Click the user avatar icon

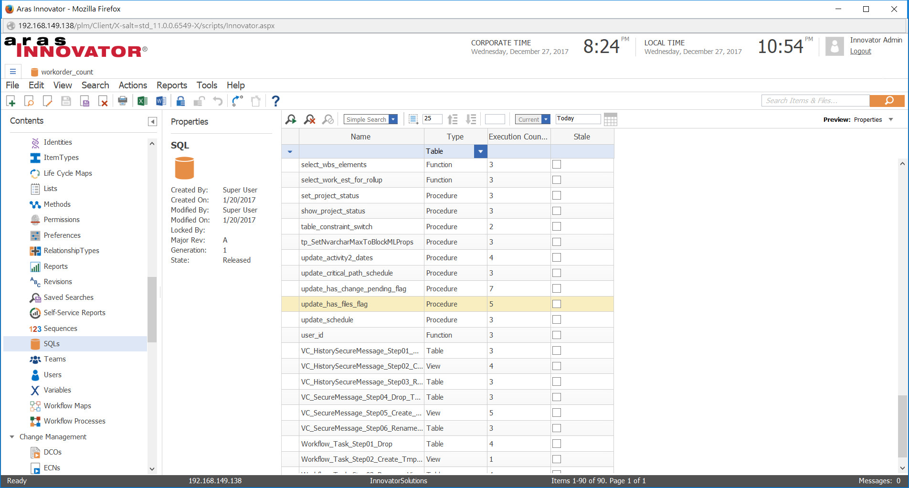835,46
